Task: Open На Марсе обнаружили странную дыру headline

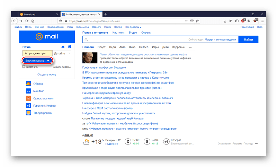Action: [x=107, y=93]
